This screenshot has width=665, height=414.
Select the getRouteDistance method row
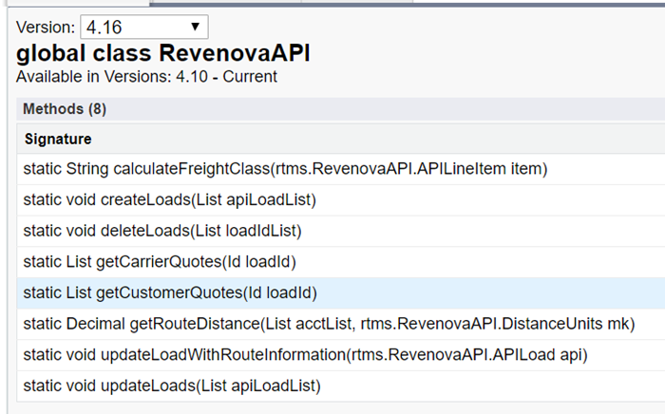pos(341,324)
